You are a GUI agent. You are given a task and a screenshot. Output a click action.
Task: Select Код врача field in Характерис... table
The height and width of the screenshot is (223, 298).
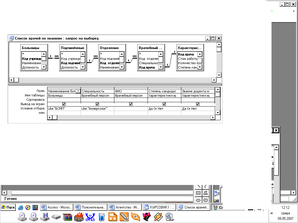(187, 54)
